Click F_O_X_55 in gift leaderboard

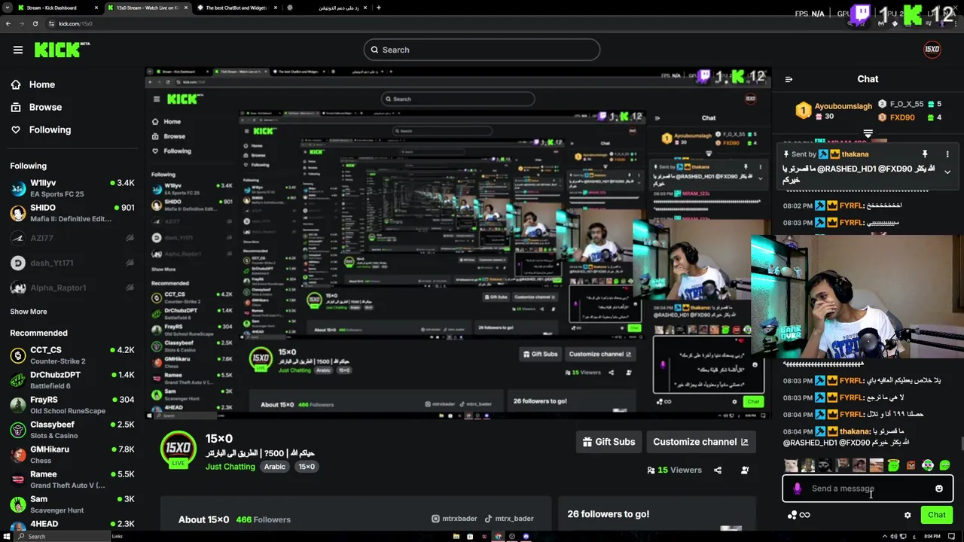tap(906, 105)
